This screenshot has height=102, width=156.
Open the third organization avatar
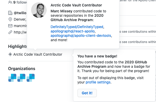coord(31,78)
